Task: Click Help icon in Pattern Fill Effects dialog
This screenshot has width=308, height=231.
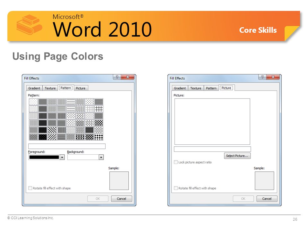Action: pyautogui.click(x=117, y=77)
